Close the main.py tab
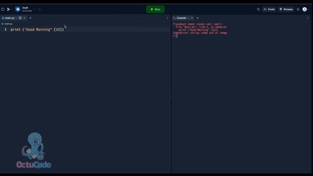Image resolution: width=313 pixels, height=176 pixels. (24, 18)
